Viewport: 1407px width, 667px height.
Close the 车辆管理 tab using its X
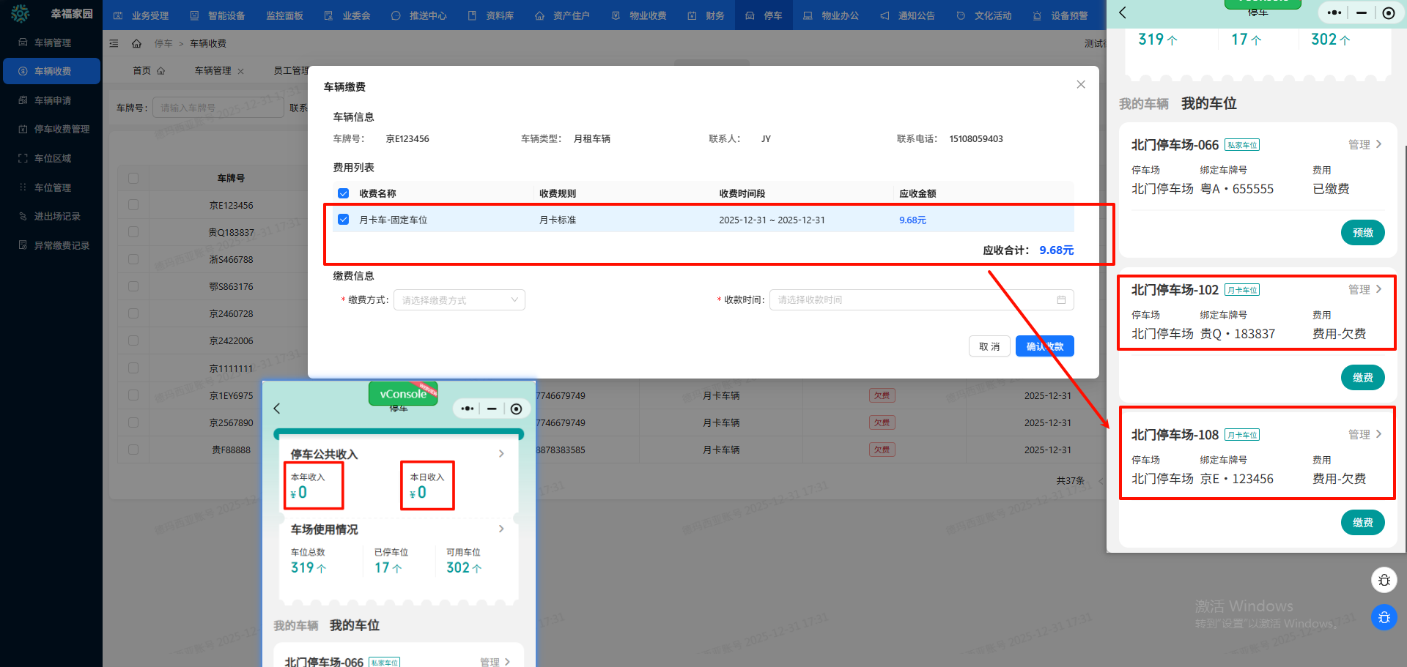pyautogui.click(x=241, y=72)
